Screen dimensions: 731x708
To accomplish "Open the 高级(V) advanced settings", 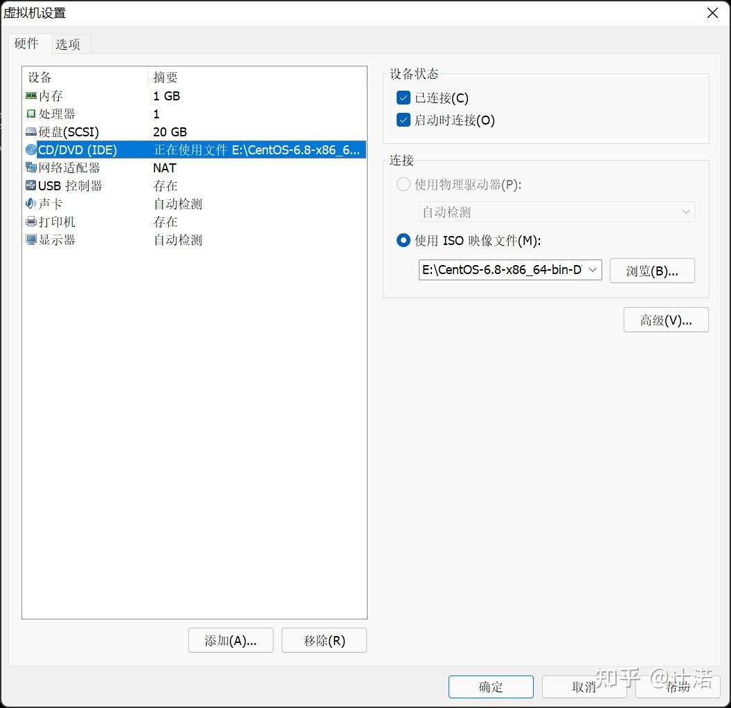I will point(665,320).
